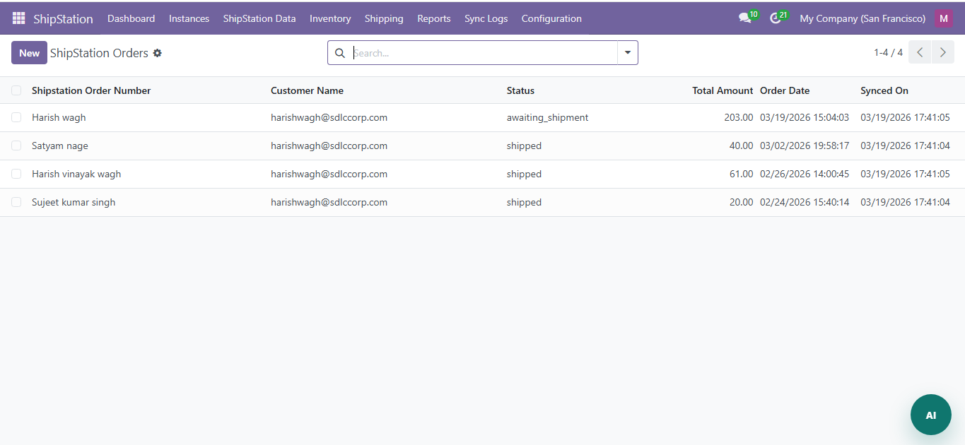
Task: Open the AI assistant chat bubble
Action: click(930, 415)
